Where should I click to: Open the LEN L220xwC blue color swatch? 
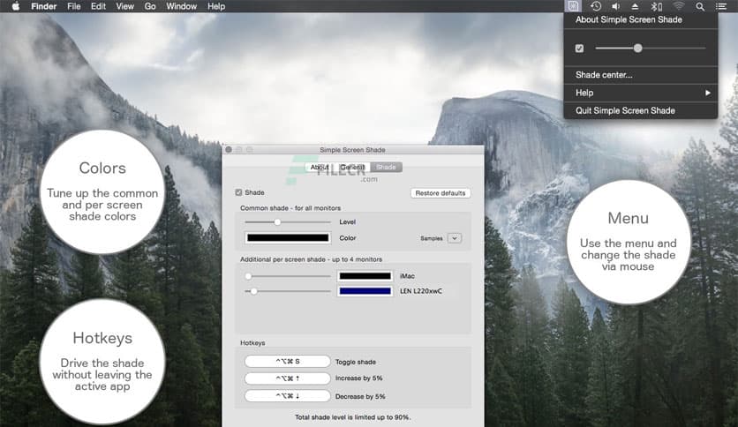(x=365, y=291)
